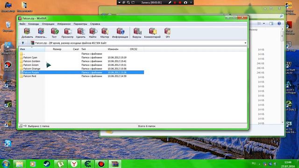Open the Комментарий toolbar icon
Viewport: 299px width, 168px height.
(152, 33)
